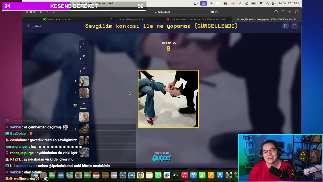Go back with Safari back arrow

(x=53, y=12)
